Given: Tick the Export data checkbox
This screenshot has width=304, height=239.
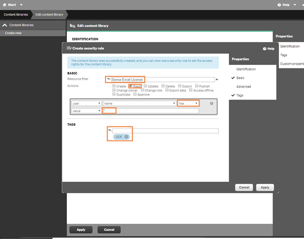Looking at the screenshot, I should tap(166, 90).
